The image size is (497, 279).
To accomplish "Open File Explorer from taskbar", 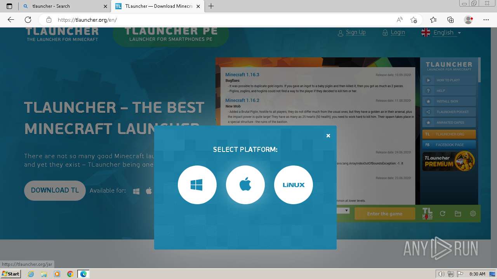I will (44, 274).
